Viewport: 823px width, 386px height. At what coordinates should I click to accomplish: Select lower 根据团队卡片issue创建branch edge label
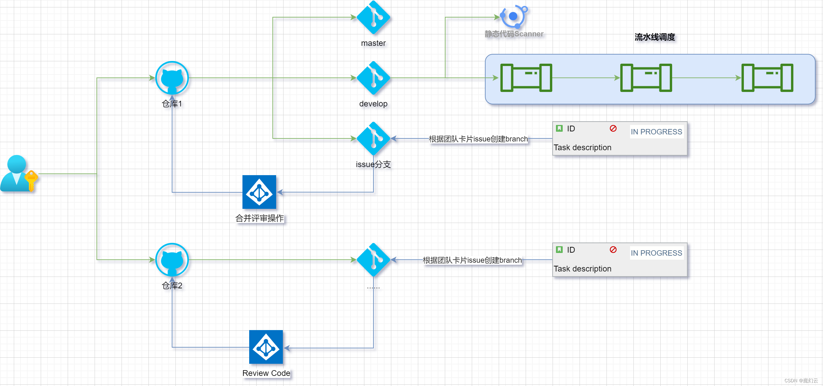(472, 260)
